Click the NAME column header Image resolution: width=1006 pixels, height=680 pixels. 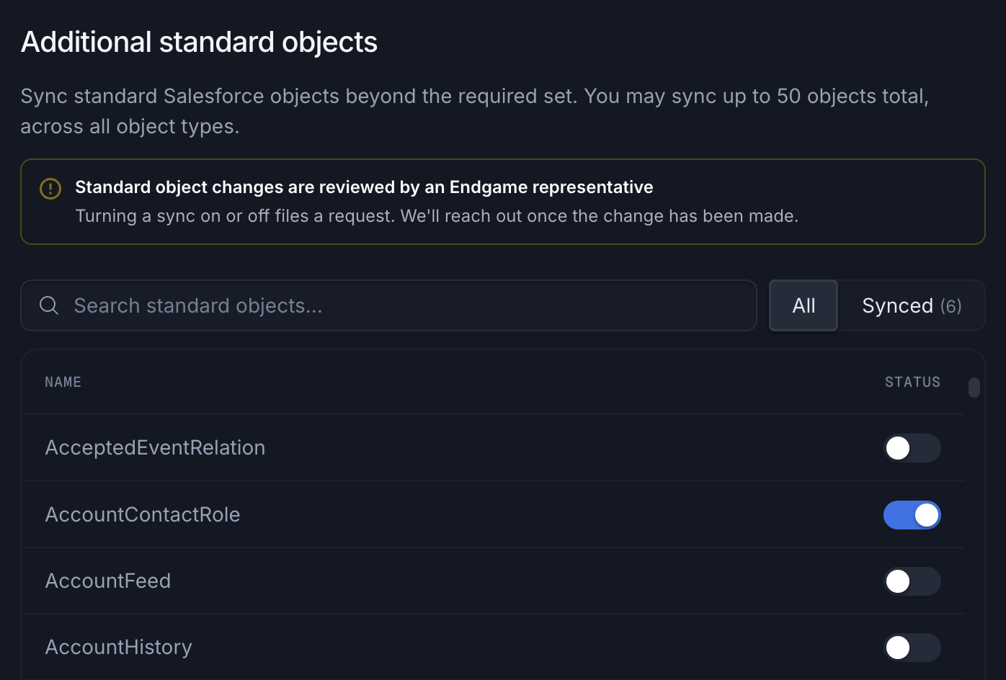click(63, 382)
